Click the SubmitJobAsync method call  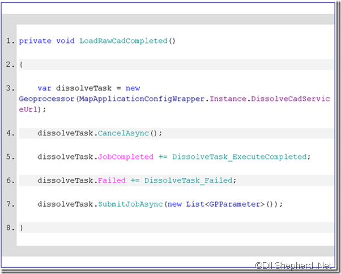coord(130,204)
